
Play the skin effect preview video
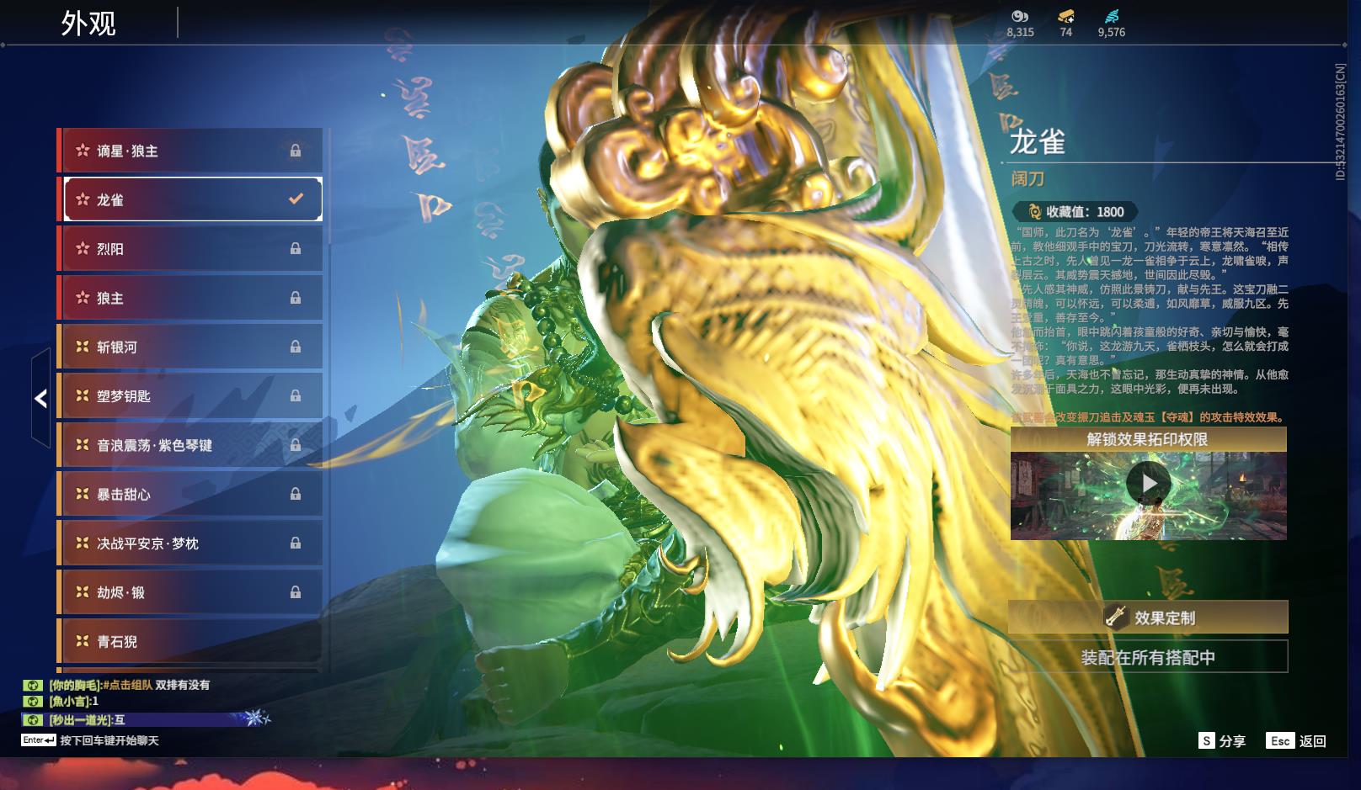point(1148,484)
